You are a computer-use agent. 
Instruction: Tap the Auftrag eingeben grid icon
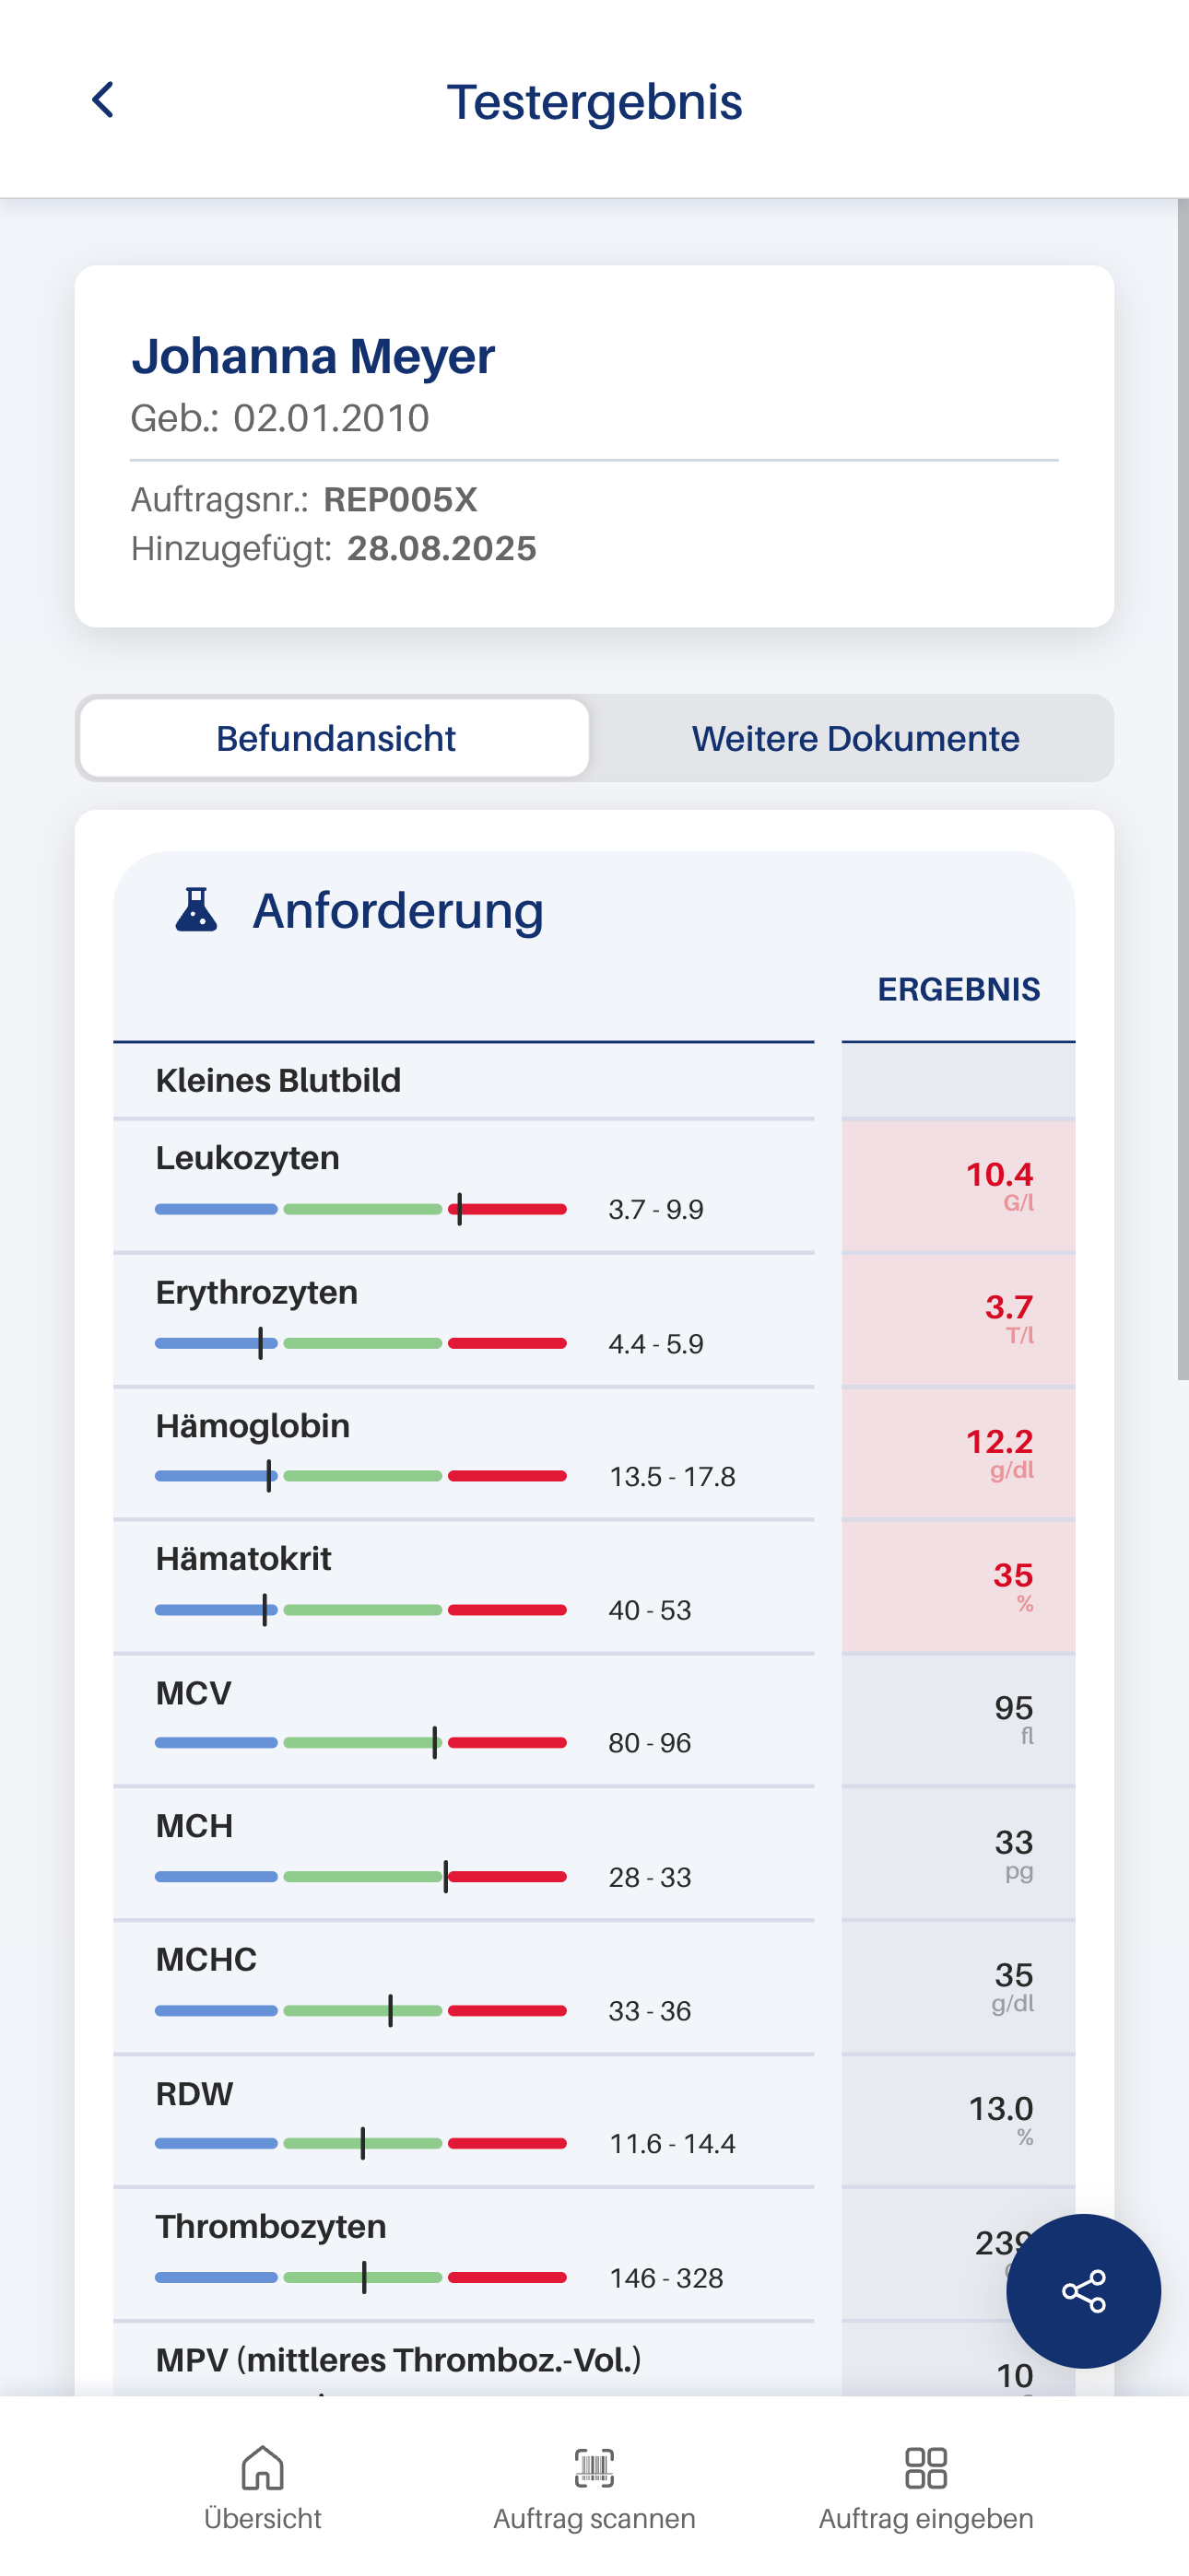tap(925, 2468)
